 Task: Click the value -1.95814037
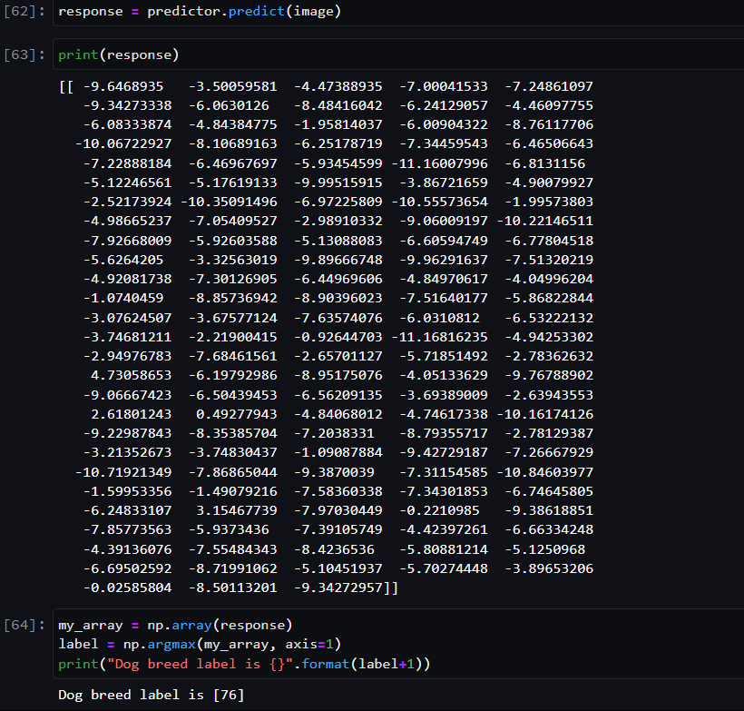pyautogui.click(x=338, y=124)
